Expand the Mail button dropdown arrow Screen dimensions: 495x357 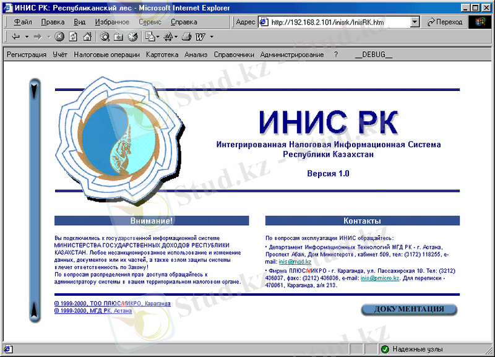158,37
